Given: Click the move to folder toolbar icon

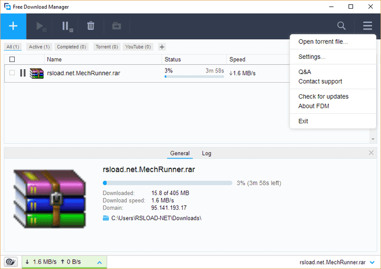Looking at the screenshot, I should 116,26.
